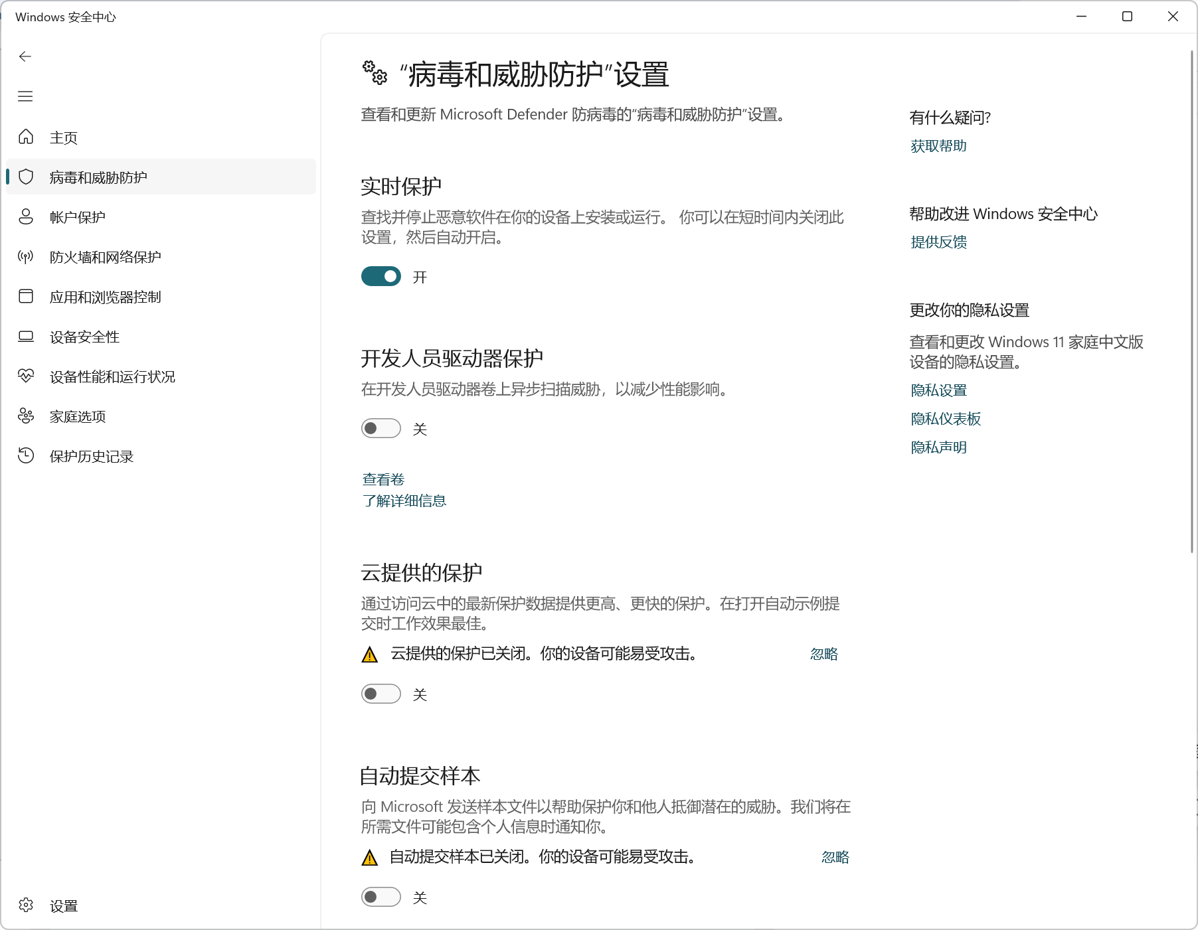Click the warning triangle for 自动提交样本已关闭

coord(370,858)
